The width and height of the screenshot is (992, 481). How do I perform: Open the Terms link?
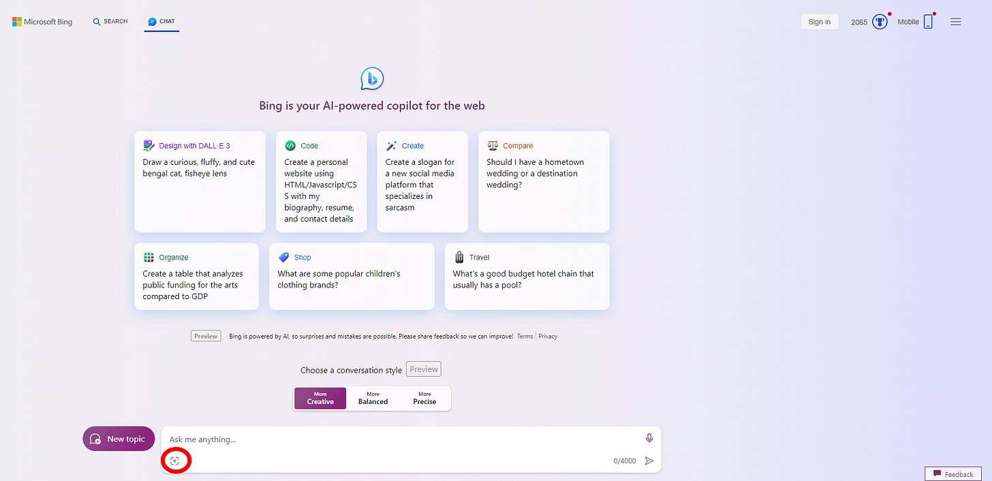(x=525, y=337)
